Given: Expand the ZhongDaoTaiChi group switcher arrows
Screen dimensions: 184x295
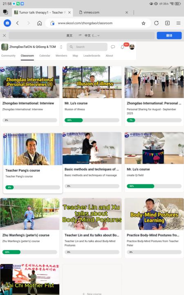Looking at the screenshot, I should tap(61, 47).
